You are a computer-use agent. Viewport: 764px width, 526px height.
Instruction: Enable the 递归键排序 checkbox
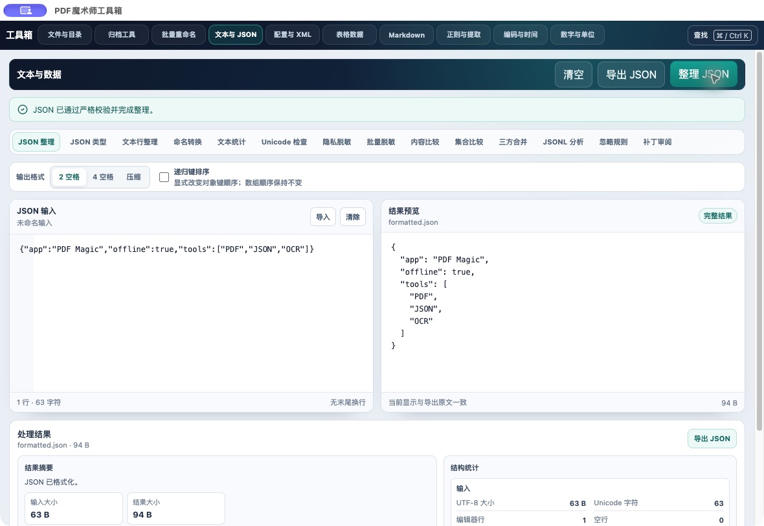[x=164, y=177]
